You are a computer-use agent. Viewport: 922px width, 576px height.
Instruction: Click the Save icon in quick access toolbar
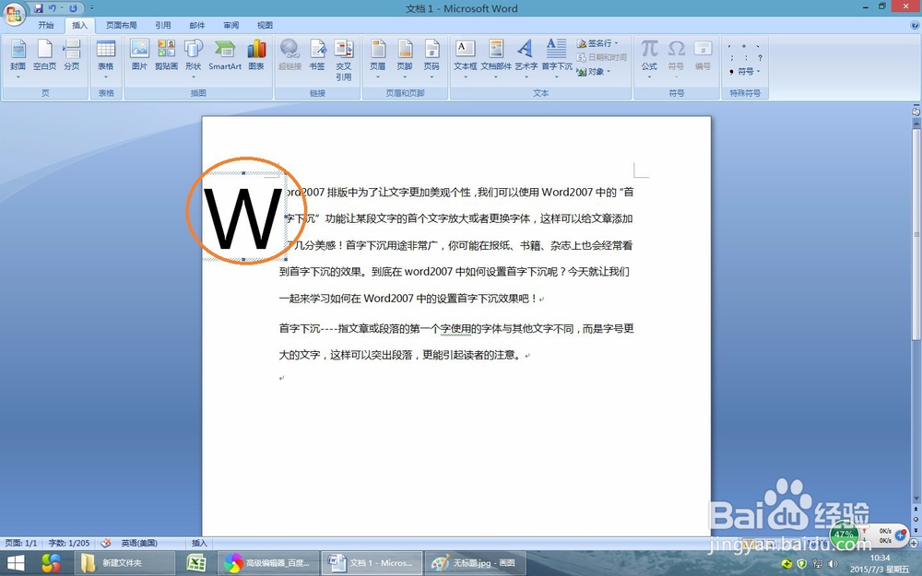[38, 8]
